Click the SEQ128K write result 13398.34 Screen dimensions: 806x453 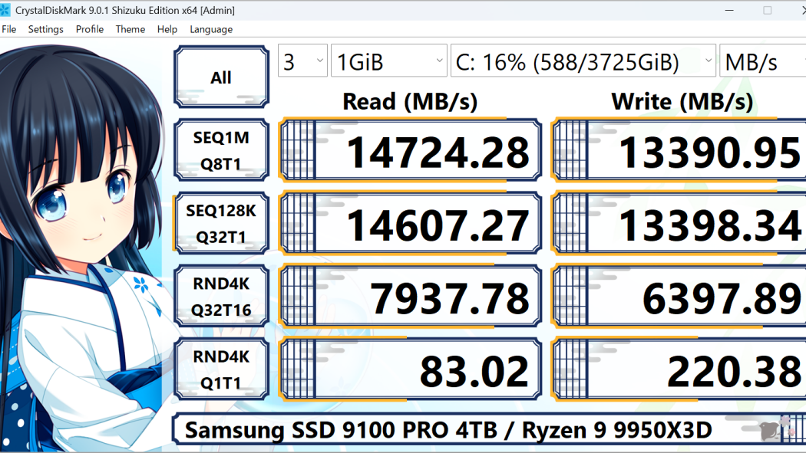pyautogui.click(x=679, y=223)
